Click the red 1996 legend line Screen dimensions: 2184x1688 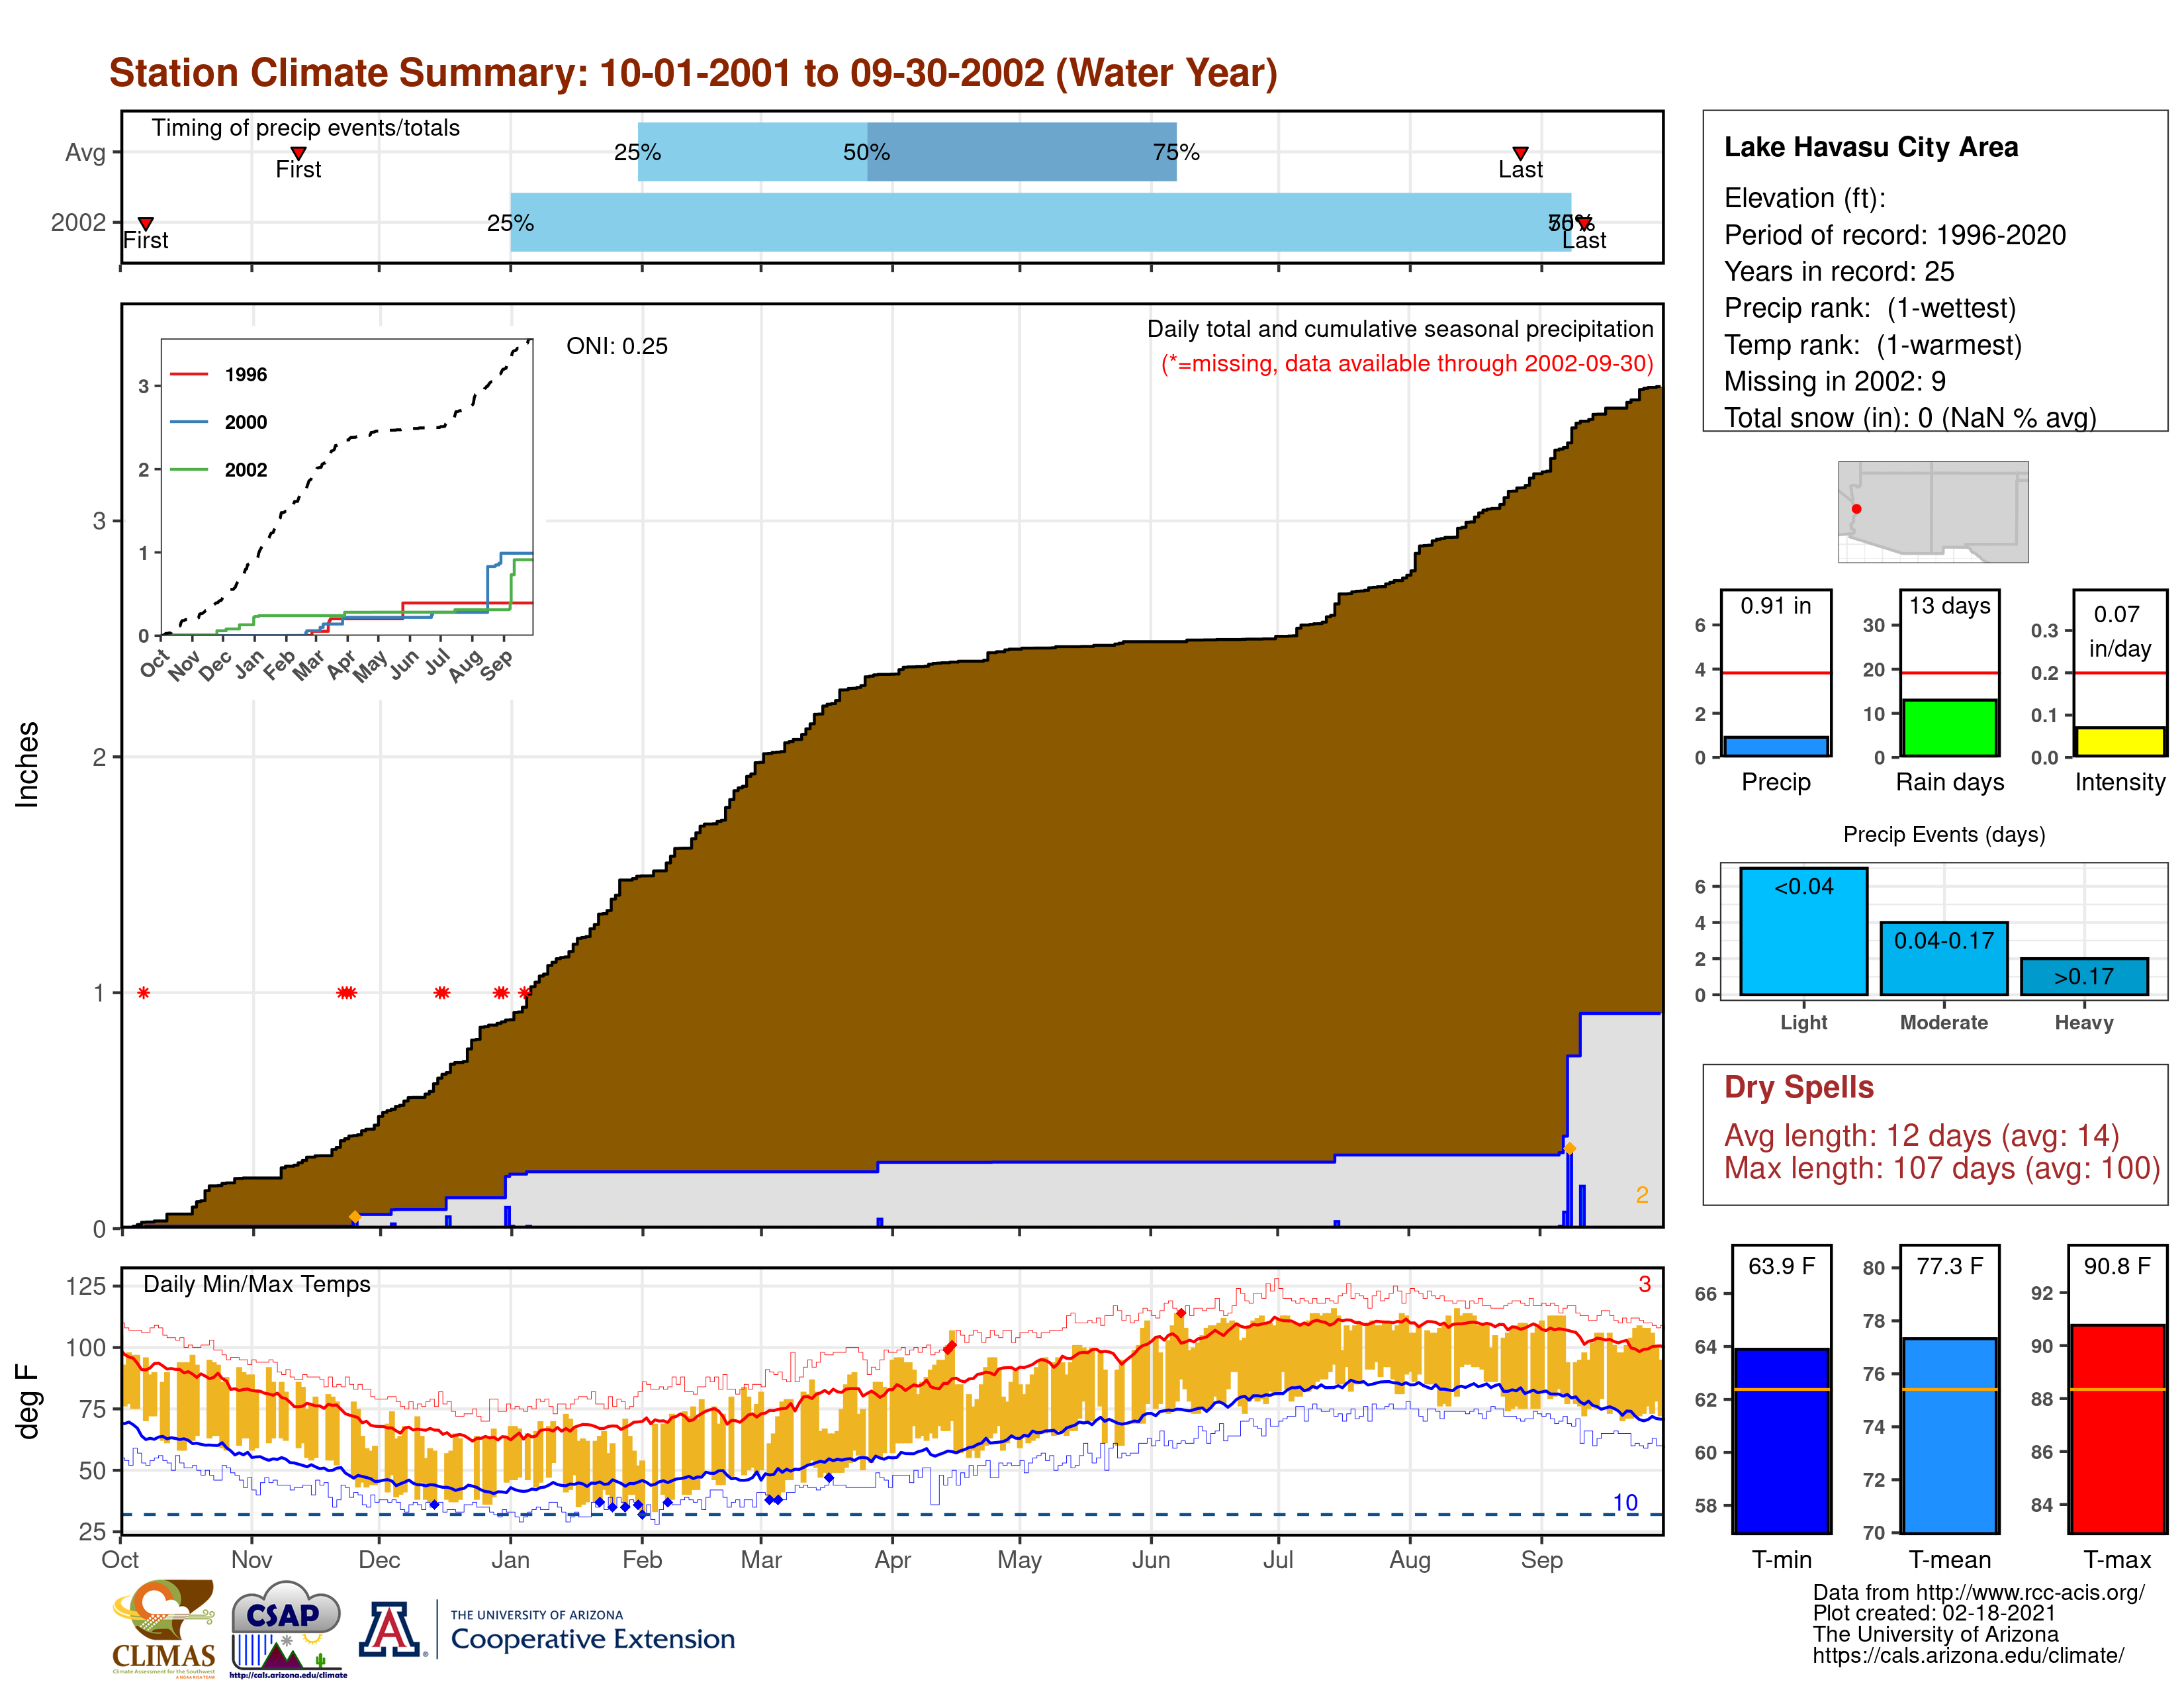[x=189, y=374]
